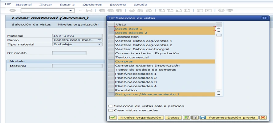This screenshot has height=123, width=273.
Task: Click the scroll-down arrow at list bottom
Action: pyautogui.click(x=219, y=95)
